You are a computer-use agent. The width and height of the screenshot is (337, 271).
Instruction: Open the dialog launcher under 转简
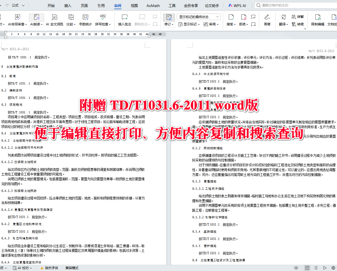tap(305, 29)
